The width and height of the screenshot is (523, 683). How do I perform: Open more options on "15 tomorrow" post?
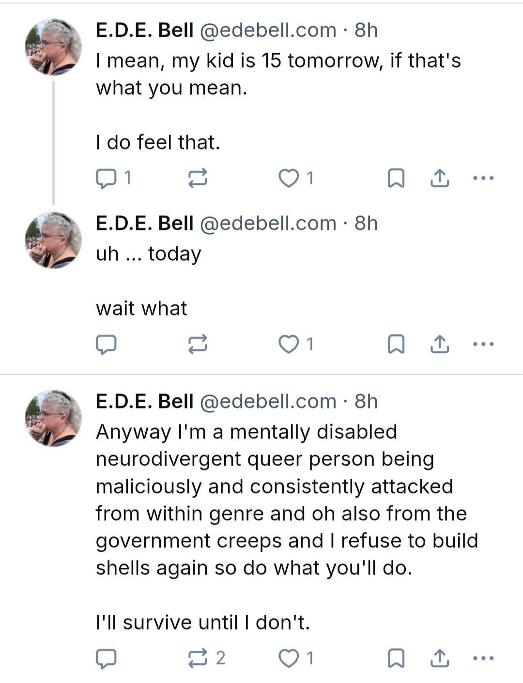click(483, 178)
